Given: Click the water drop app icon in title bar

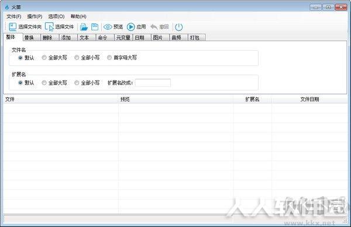Looking at the screenshot, I should point(6,7).
